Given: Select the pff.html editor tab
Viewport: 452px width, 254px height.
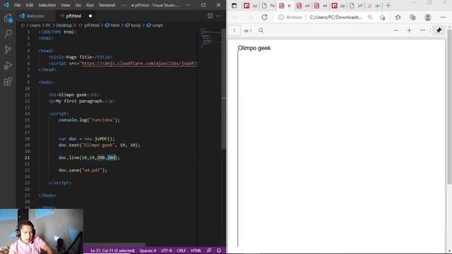Looking at the screenshot, I should [x=73, y=16].
